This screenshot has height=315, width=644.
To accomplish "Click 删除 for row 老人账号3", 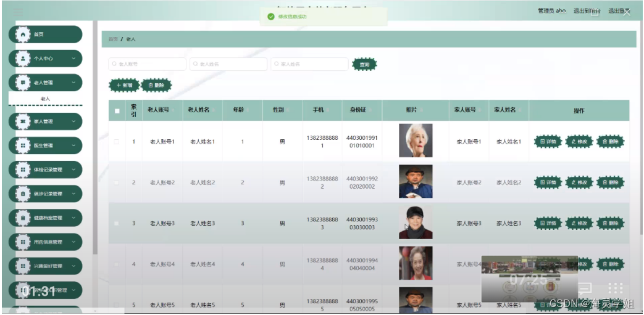I will (x=610, y=223).
